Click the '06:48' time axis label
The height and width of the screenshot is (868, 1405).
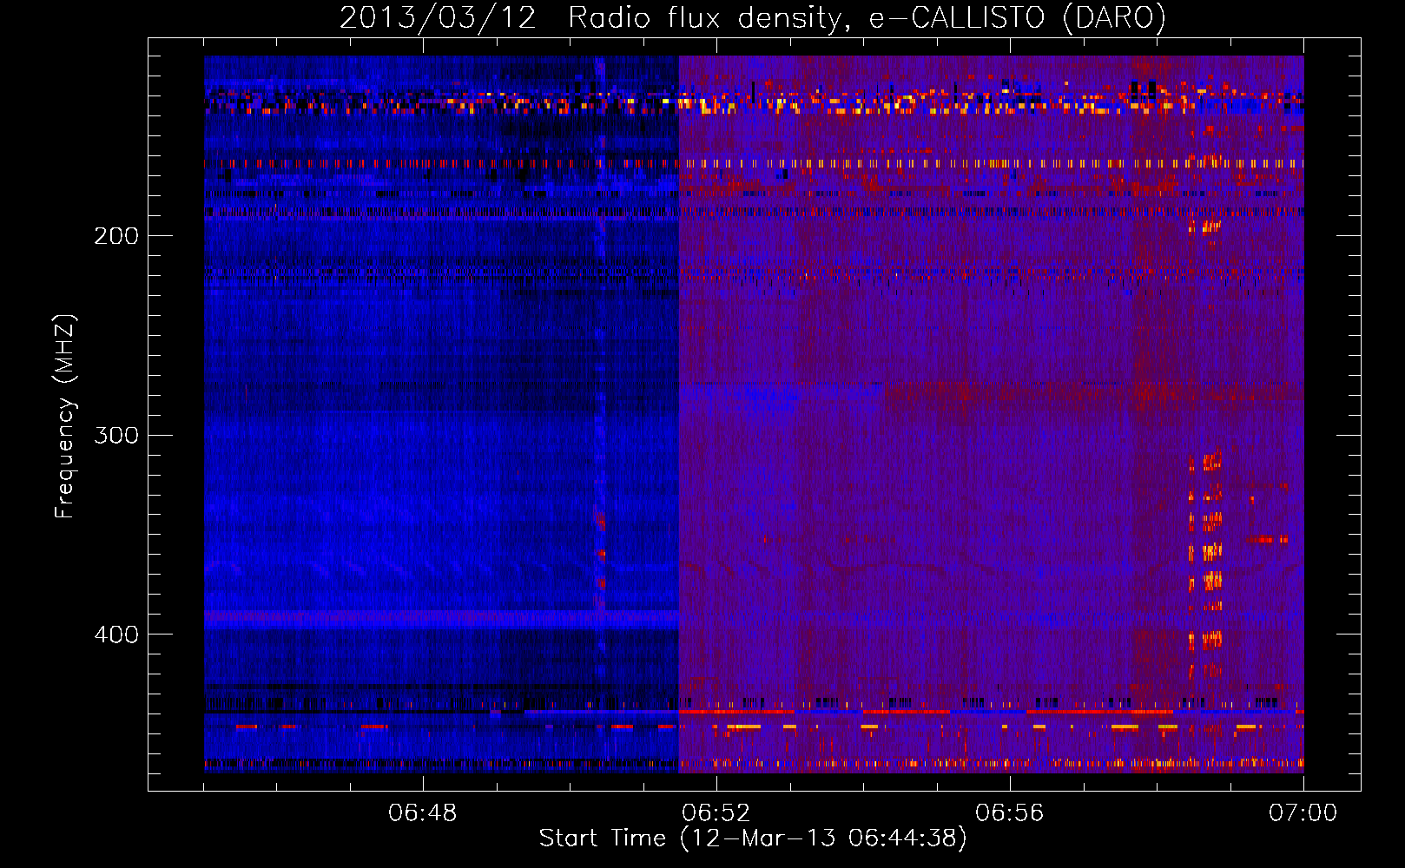click(423, 813)
